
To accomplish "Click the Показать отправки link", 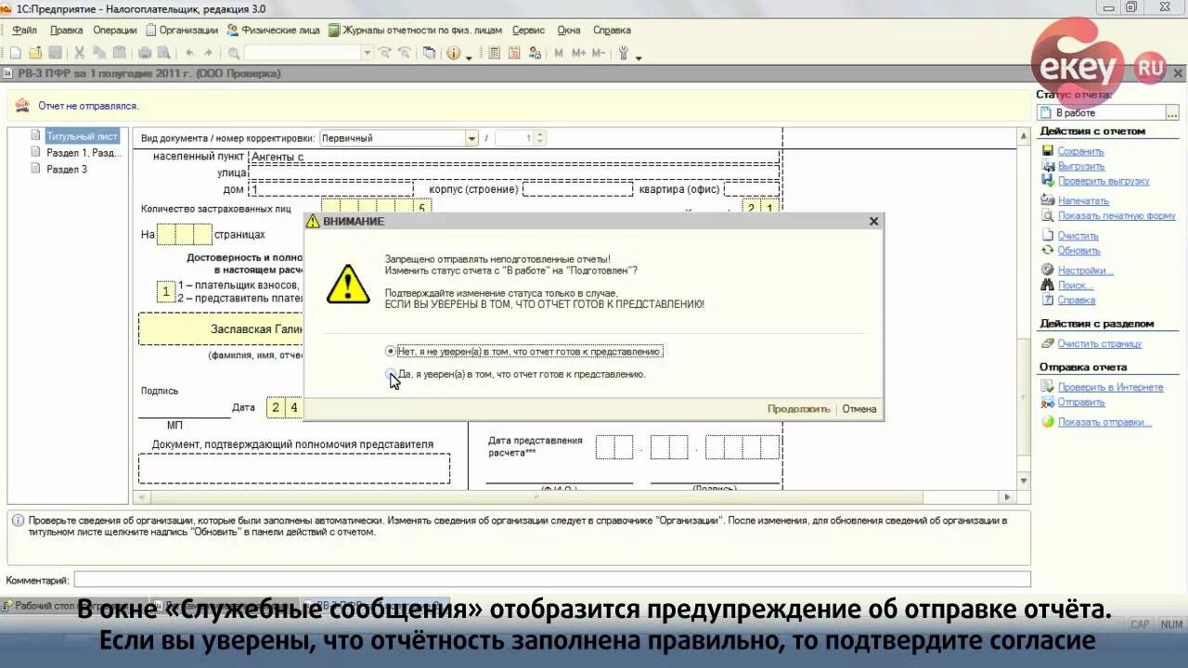I will pos(1104,422).
